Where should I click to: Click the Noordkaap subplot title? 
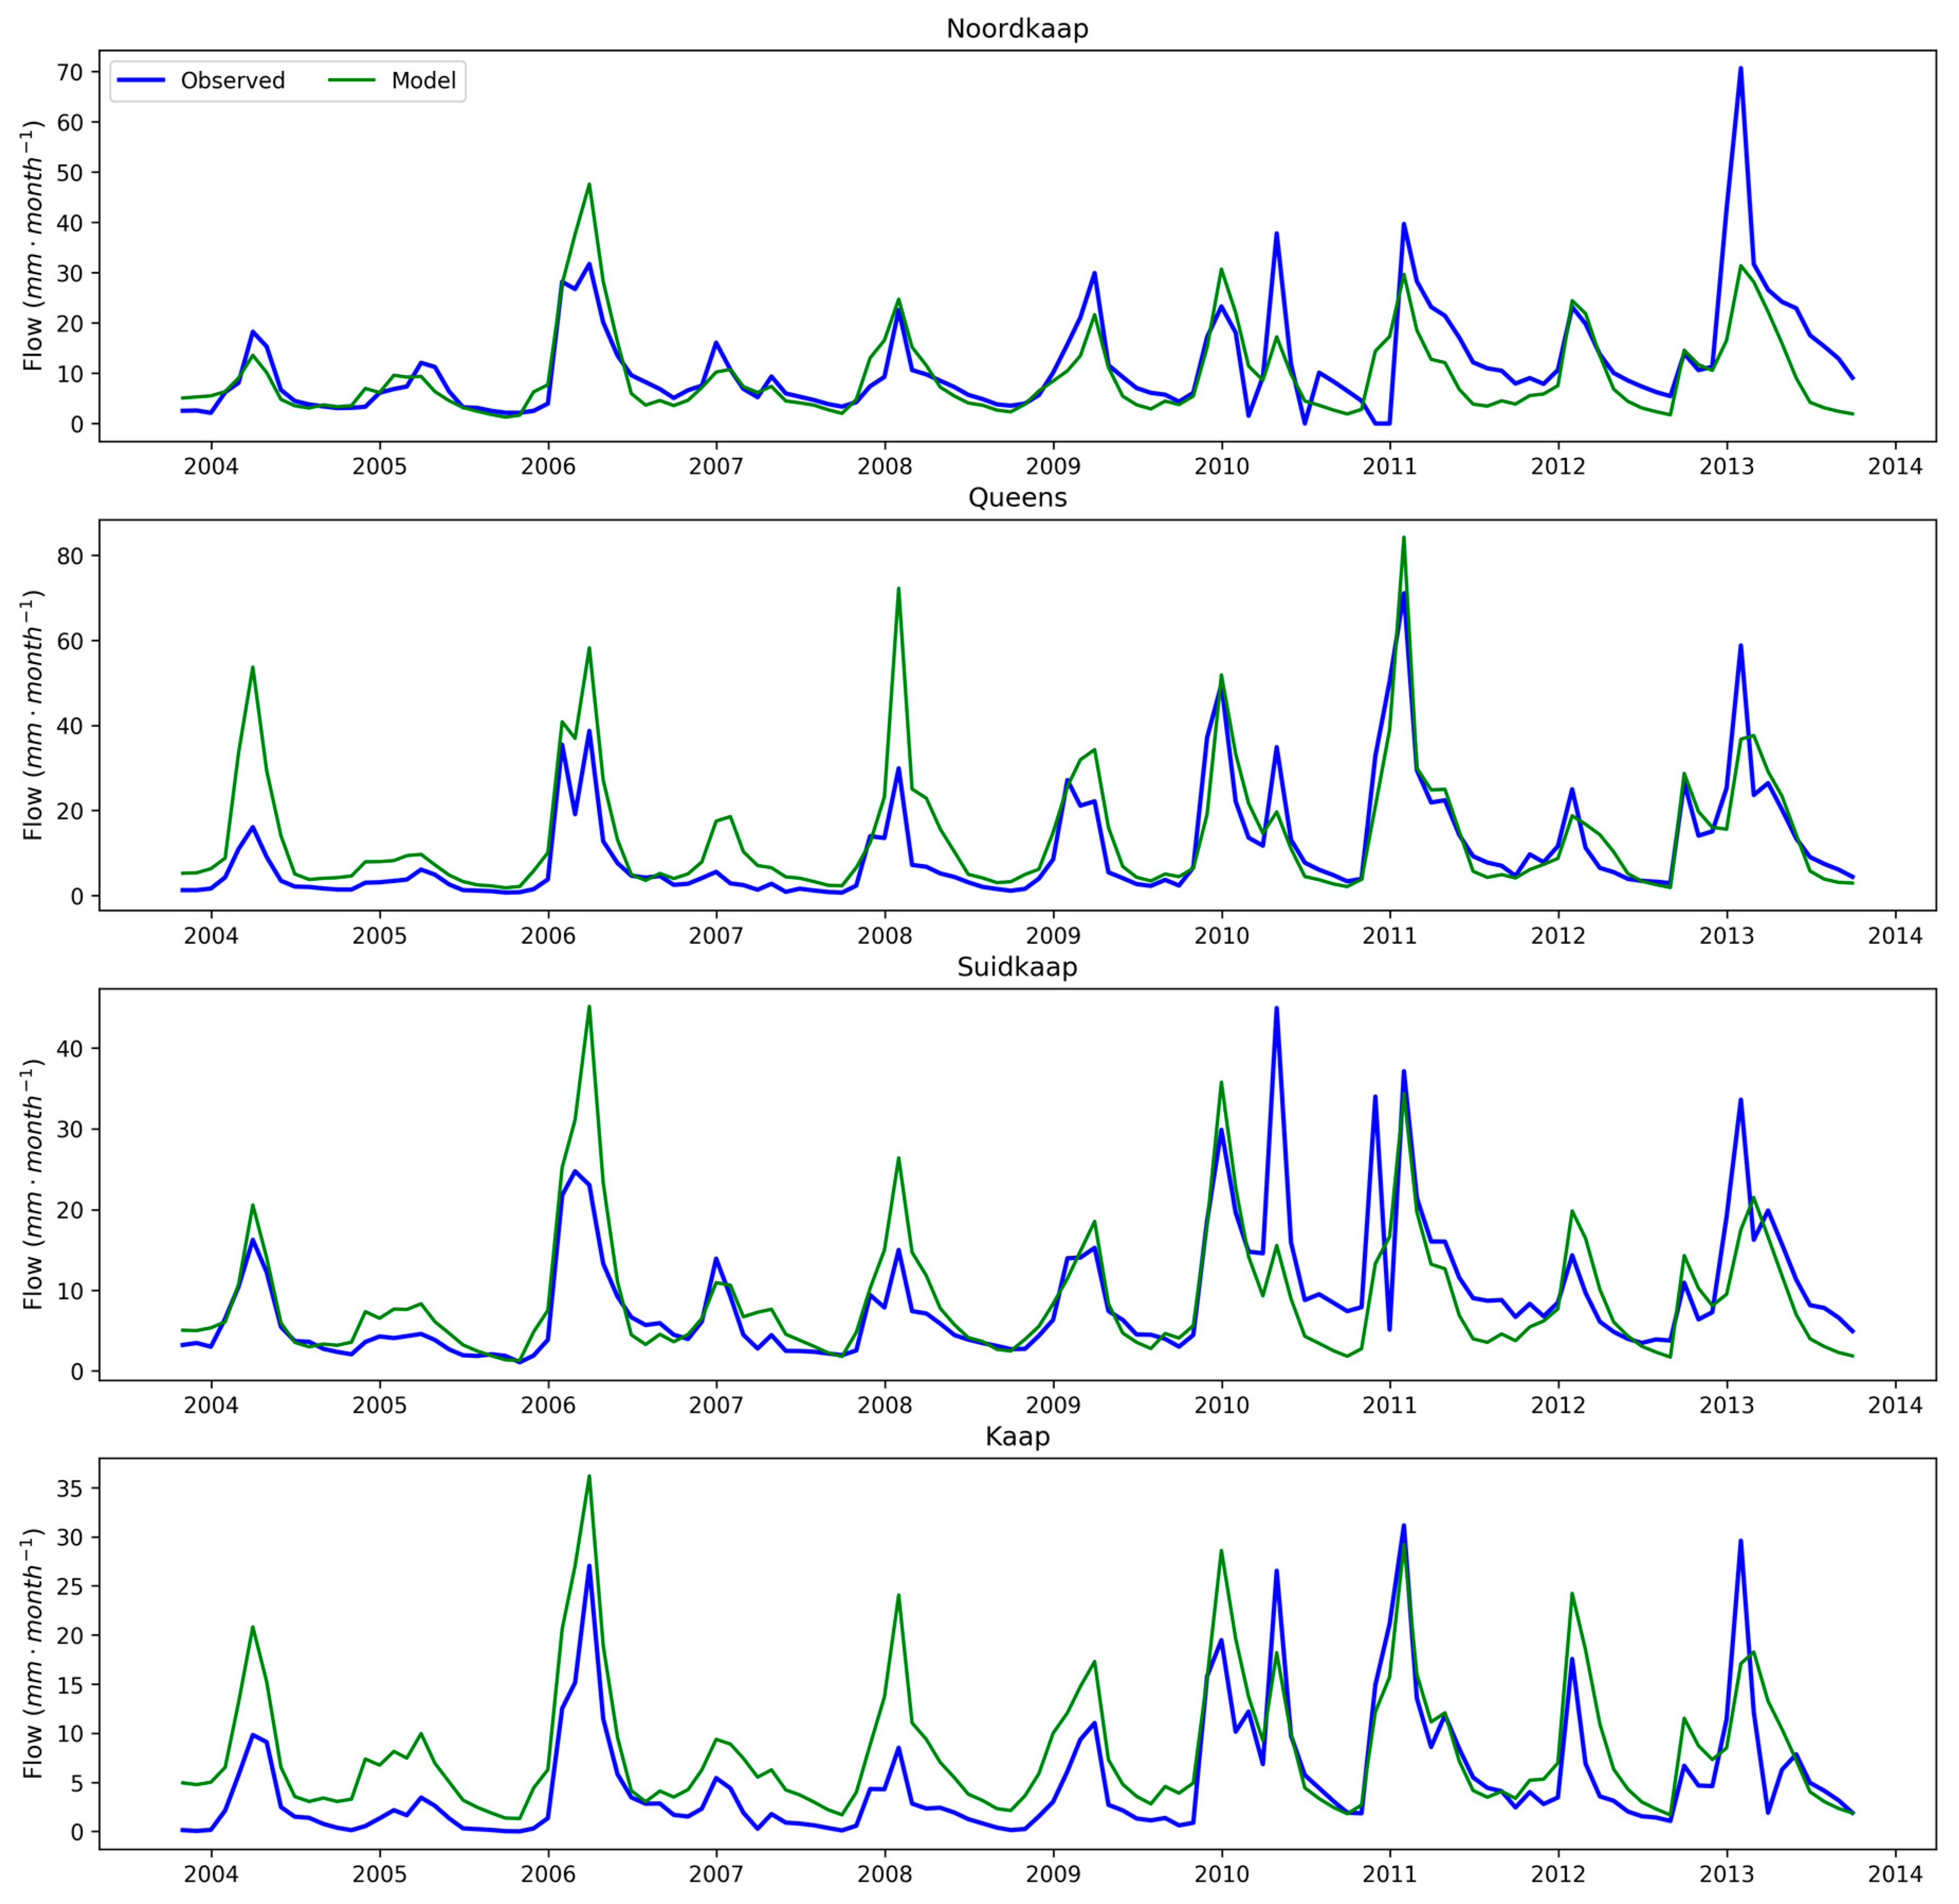(1017, 29)
